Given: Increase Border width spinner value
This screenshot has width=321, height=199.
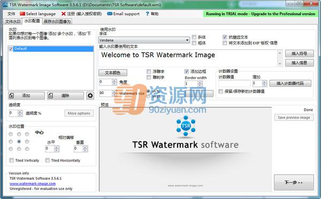Looking at the screenshot, I should (200, 82).
